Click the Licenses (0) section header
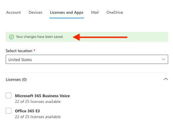Image resolution: width=173 pixels, height=135 pixels. click(x=16, y=79)
